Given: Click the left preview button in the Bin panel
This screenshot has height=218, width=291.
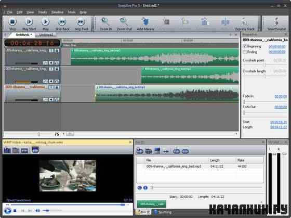Looking at the screenshot, I should pos(140,188).
